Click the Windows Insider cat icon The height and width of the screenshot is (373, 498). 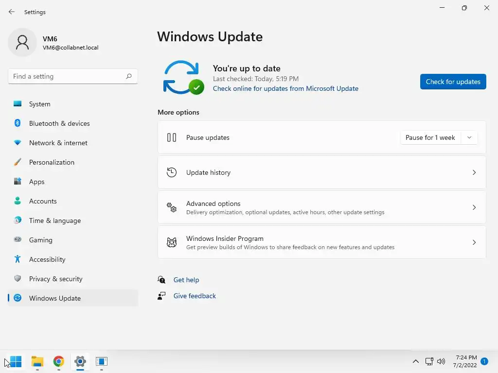pyautogui.click(x=172, y=242)
